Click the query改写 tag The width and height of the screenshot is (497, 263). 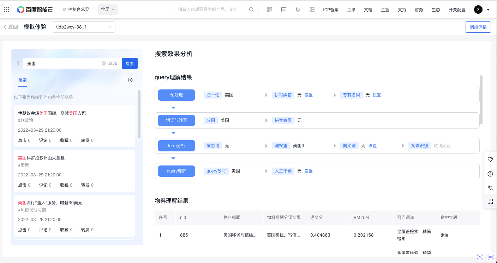pyautogui.click(x=216, y=171)
